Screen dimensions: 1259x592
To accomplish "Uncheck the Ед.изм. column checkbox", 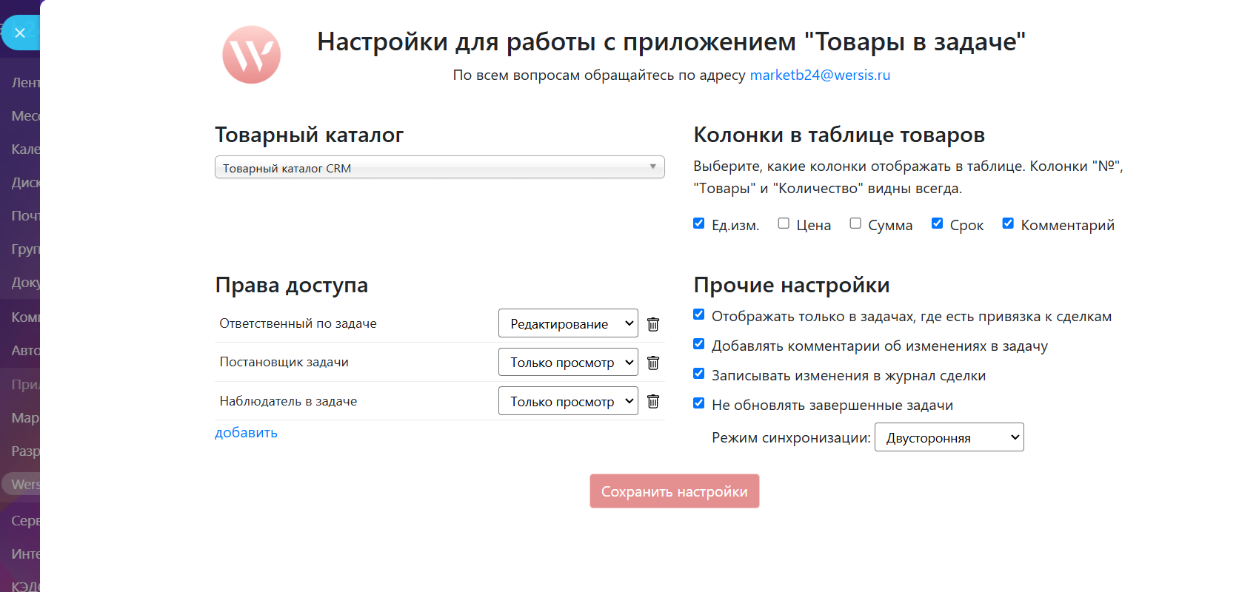I will (x=698, y=223).
